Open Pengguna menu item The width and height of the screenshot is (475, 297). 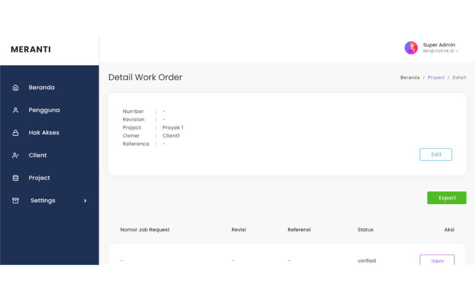click(x=44, y=110)
